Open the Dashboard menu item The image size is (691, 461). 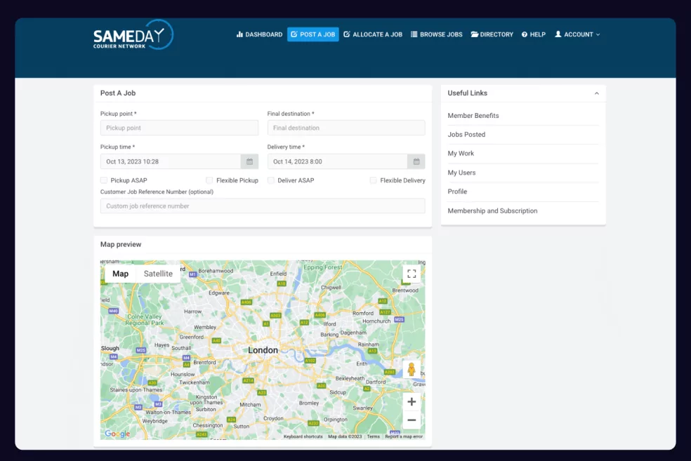click(x=259, y=34)
